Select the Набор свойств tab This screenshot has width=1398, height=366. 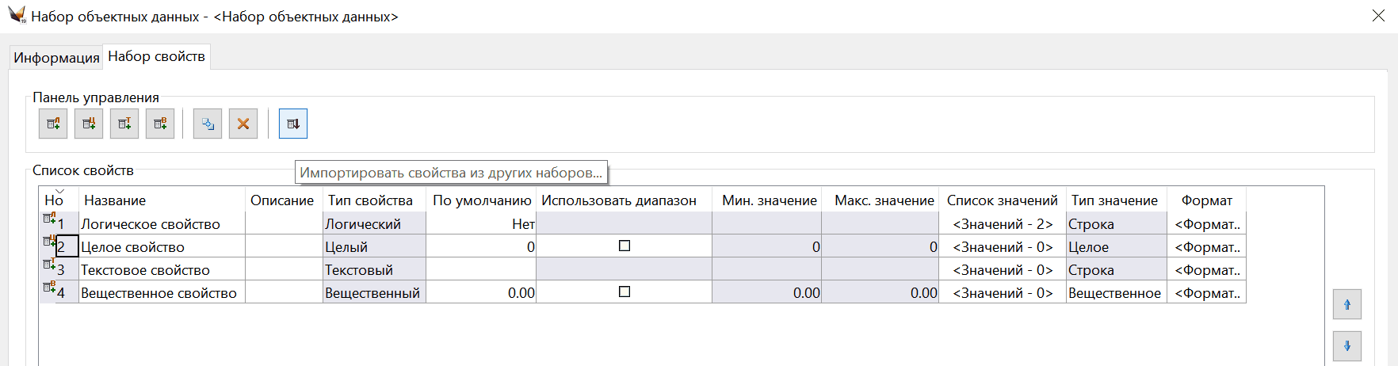157,56
